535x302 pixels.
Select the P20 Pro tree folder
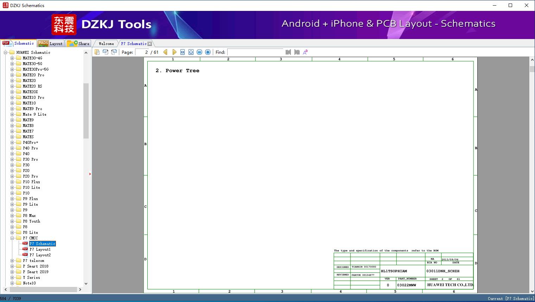(30, 176)
